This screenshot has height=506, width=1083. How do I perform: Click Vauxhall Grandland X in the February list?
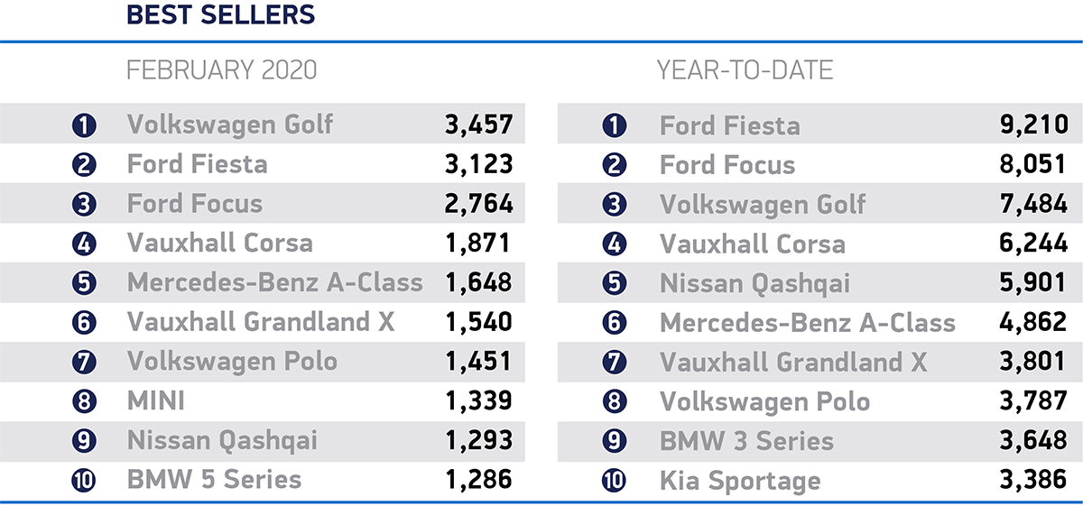coord(261,322)
